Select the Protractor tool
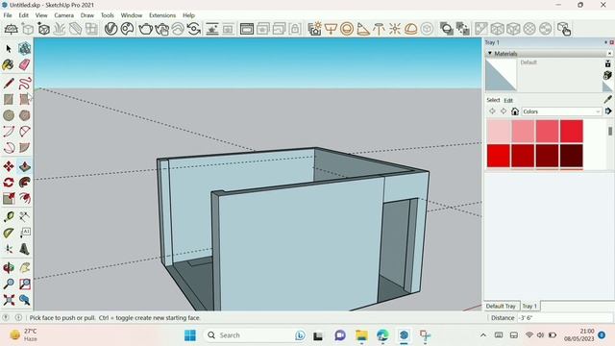615x346 pixels. [x=9, y=233]
